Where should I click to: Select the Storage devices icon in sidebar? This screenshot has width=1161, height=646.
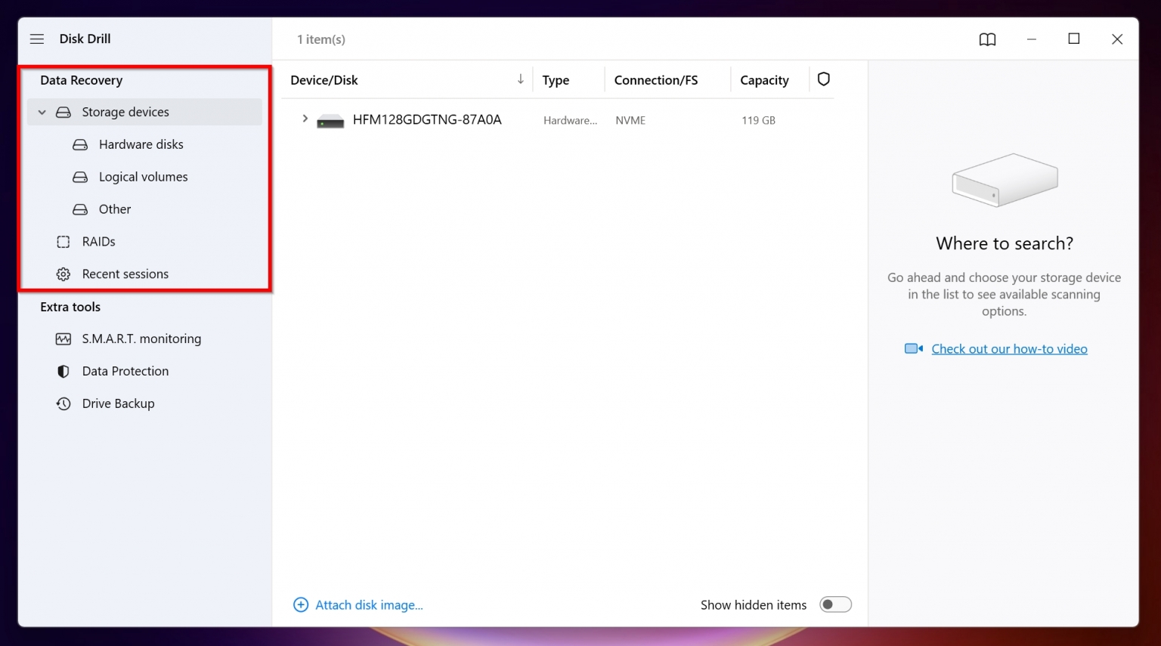pyautogui.click(x=63, y=112)
